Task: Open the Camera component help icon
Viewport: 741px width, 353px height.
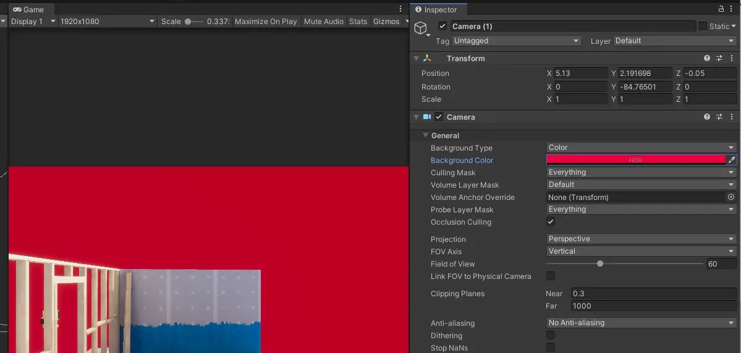Action: coord(706,117)
